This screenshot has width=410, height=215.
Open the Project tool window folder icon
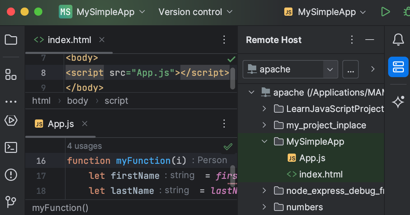click(x=11, y=40)
